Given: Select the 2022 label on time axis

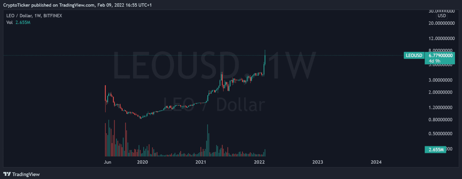Looking at the screenshot, I should (259, 162).
